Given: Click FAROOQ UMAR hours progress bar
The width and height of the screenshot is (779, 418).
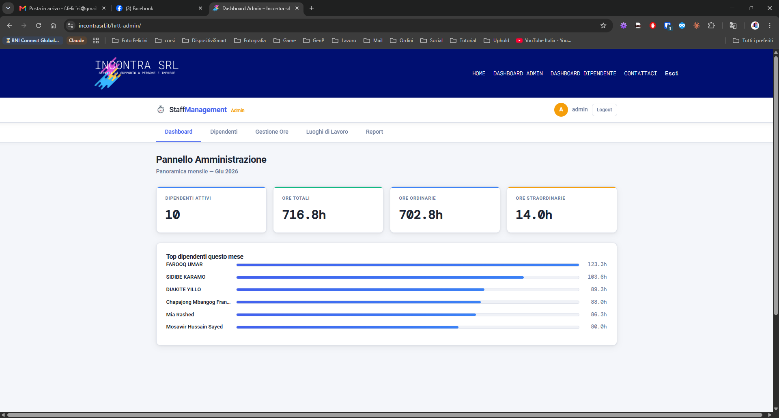Looking at the screenshot, I should (x=408, y=265).
